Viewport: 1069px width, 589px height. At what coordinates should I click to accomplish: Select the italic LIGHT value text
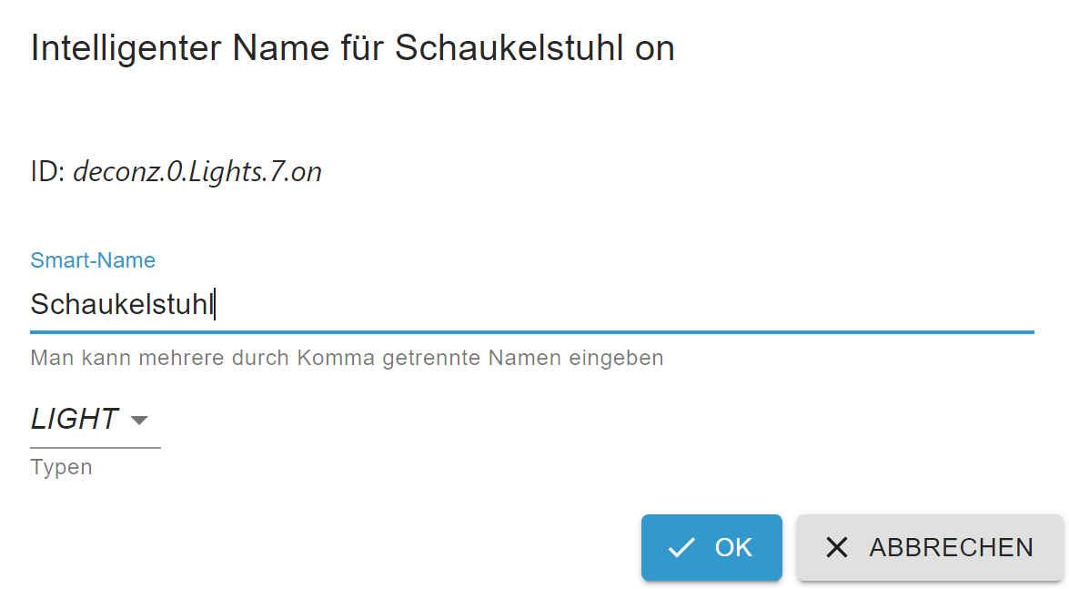tap(75, 419)
